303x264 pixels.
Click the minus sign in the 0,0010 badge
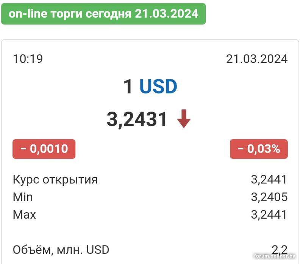click(23, 149)
